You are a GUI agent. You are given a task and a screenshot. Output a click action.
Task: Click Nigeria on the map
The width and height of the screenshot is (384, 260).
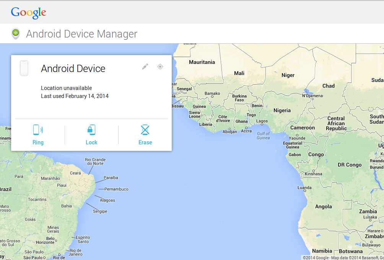point(282,110)
